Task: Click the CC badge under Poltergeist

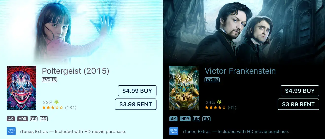Action: pos(34,119)
